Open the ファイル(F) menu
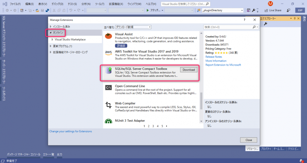307x163 pixels. tap(15, 4)
